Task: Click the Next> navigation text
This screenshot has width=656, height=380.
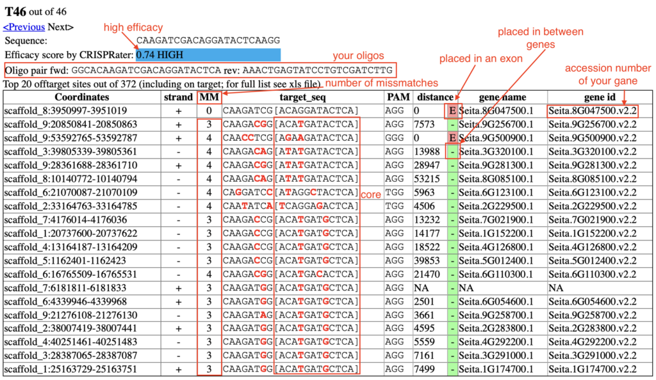Action: click(x=60, y=27)
